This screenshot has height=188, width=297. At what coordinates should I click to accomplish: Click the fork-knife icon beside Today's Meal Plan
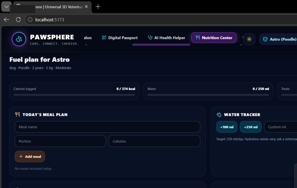[17, 115]
